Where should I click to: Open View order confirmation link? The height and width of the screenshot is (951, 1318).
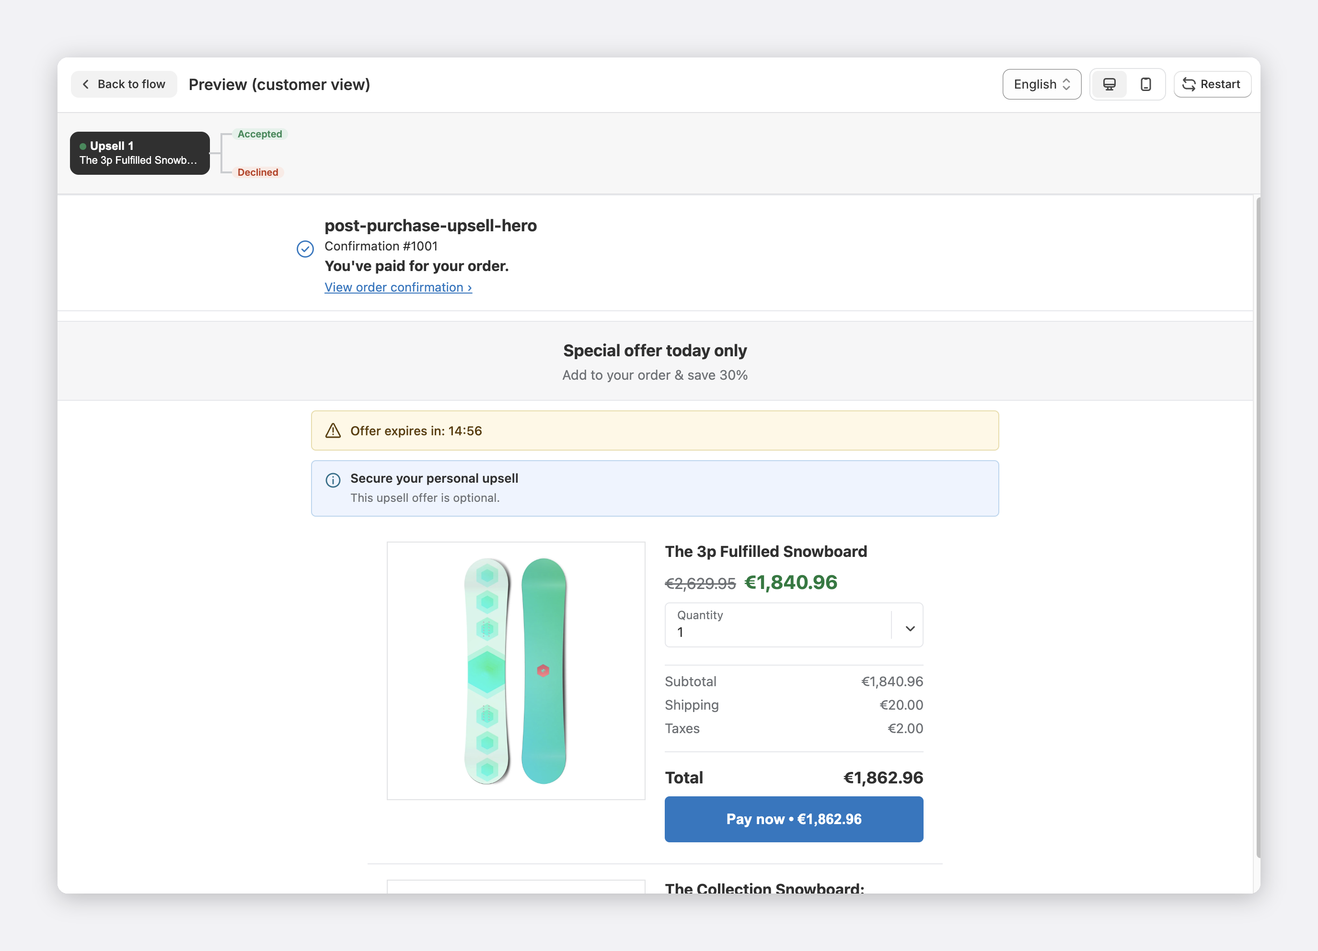click(x=398, y=287)
